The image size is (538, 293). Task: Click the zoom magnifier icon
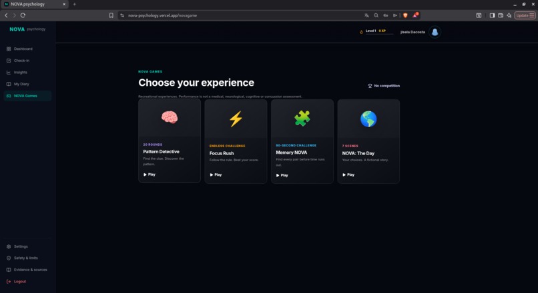point(376,15)
